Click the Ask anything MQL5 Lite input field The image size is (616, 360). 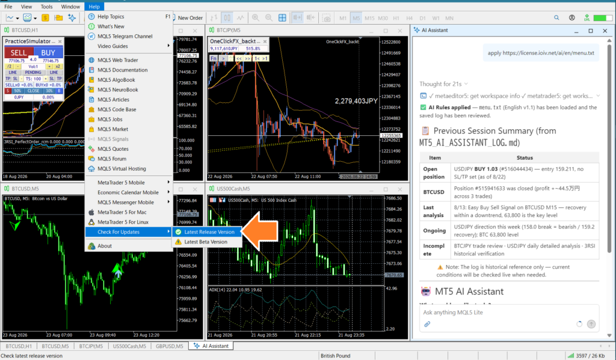click(x=509, y=313)
